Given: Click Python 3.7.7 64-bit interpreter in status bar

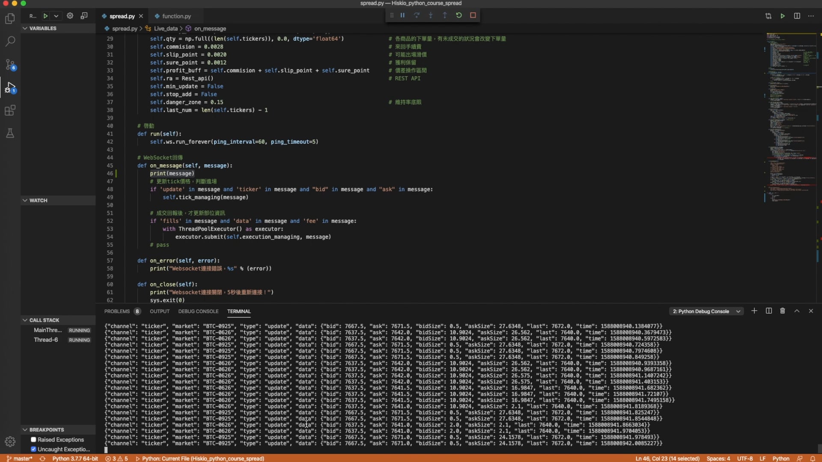Looking at the screenshot, I should 75,459.
